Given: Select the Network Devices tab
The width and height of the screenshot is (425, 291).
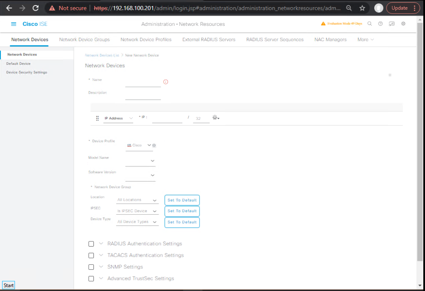Looking at the screenshot, I should point(30,40).
